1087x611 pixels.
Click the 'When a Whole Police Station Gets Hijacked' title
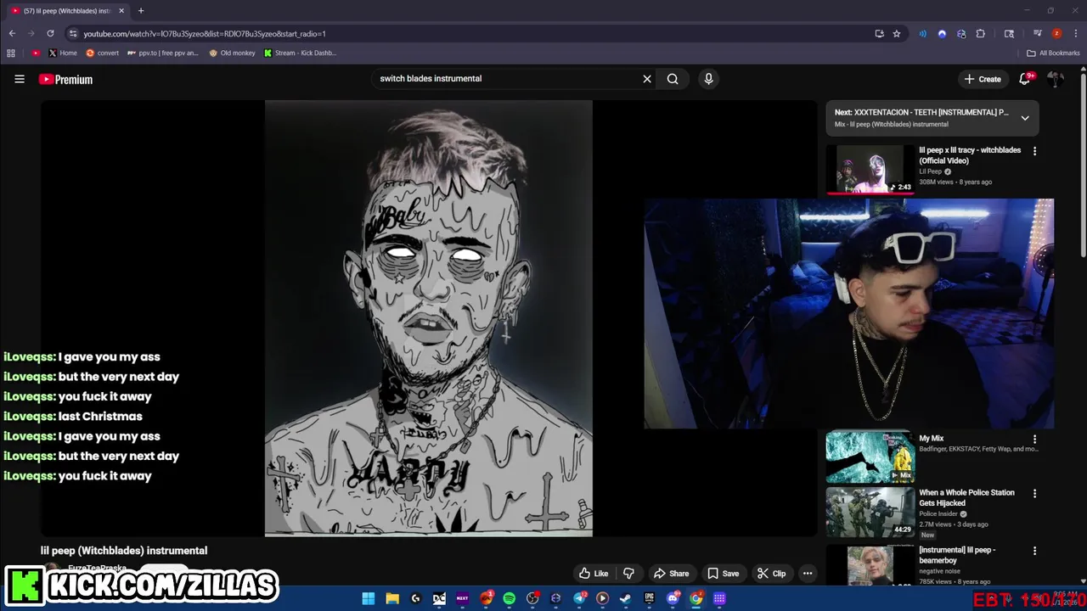(x=966, y=497)
